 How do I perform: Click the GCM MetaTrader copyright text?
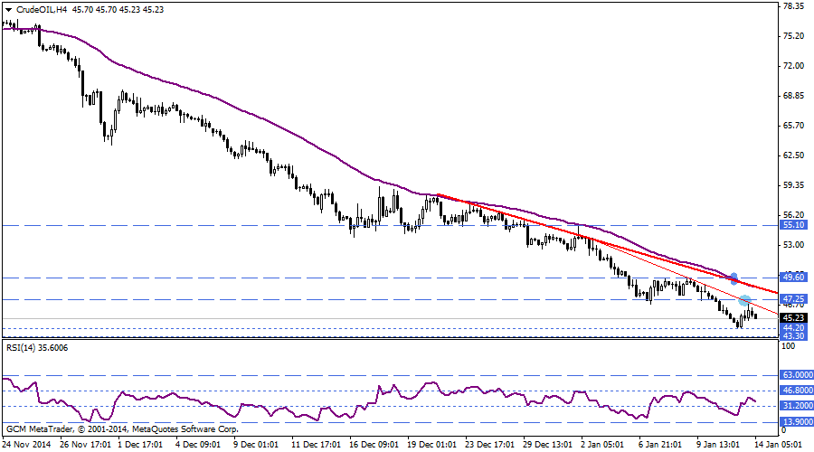coord(122,429)
